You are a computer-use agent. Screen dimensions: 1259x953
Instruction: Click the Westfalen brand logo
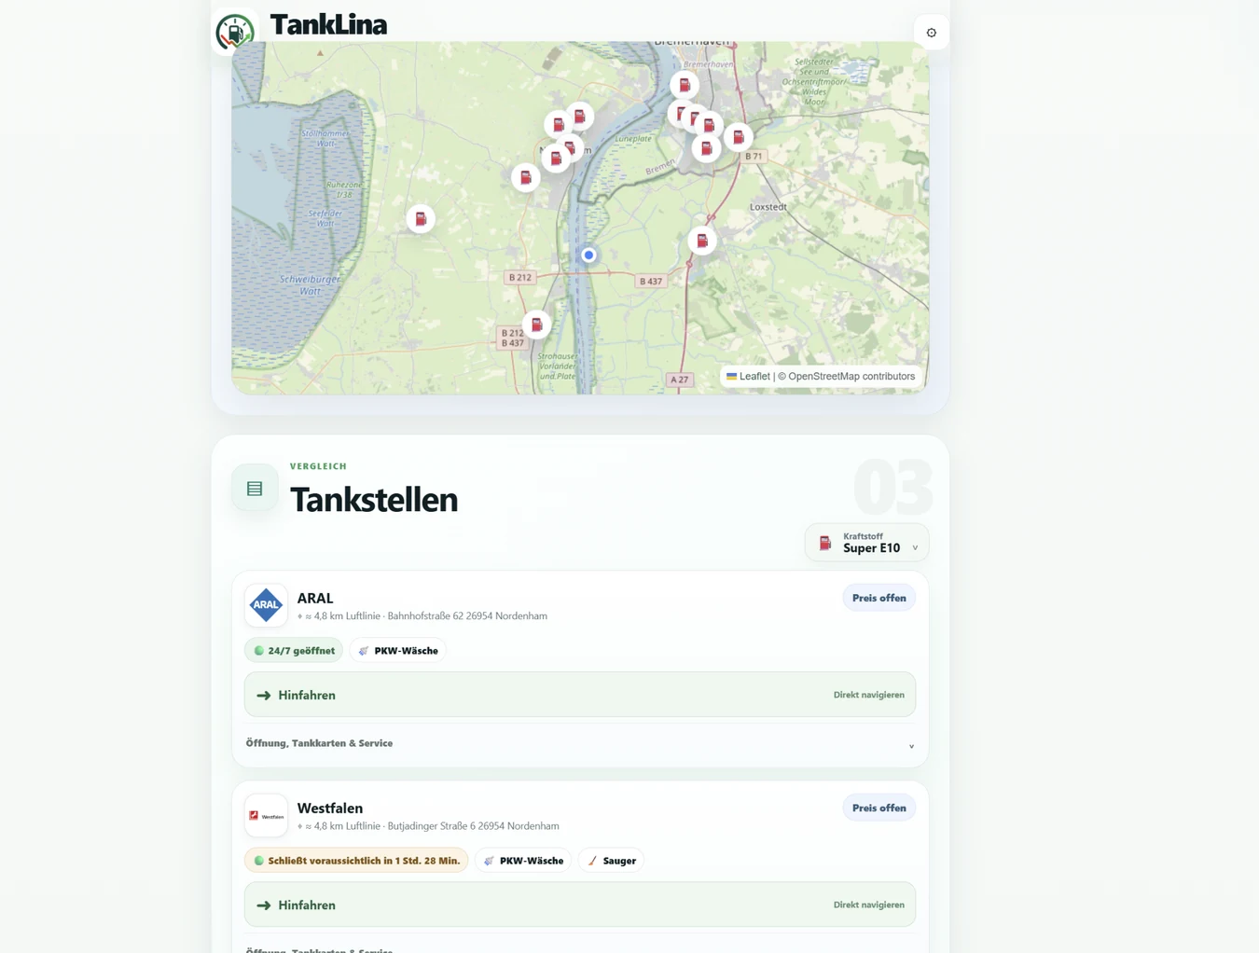coord(266,815)
